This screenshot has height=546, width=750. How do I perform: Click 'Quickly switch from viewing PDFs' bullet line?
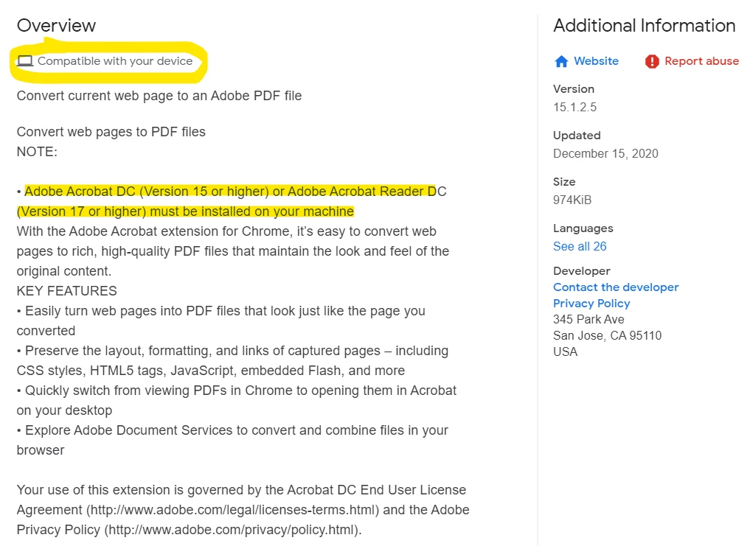236,401
